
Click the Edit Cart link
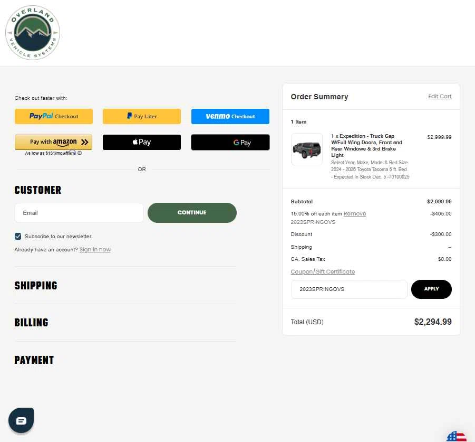440,97
